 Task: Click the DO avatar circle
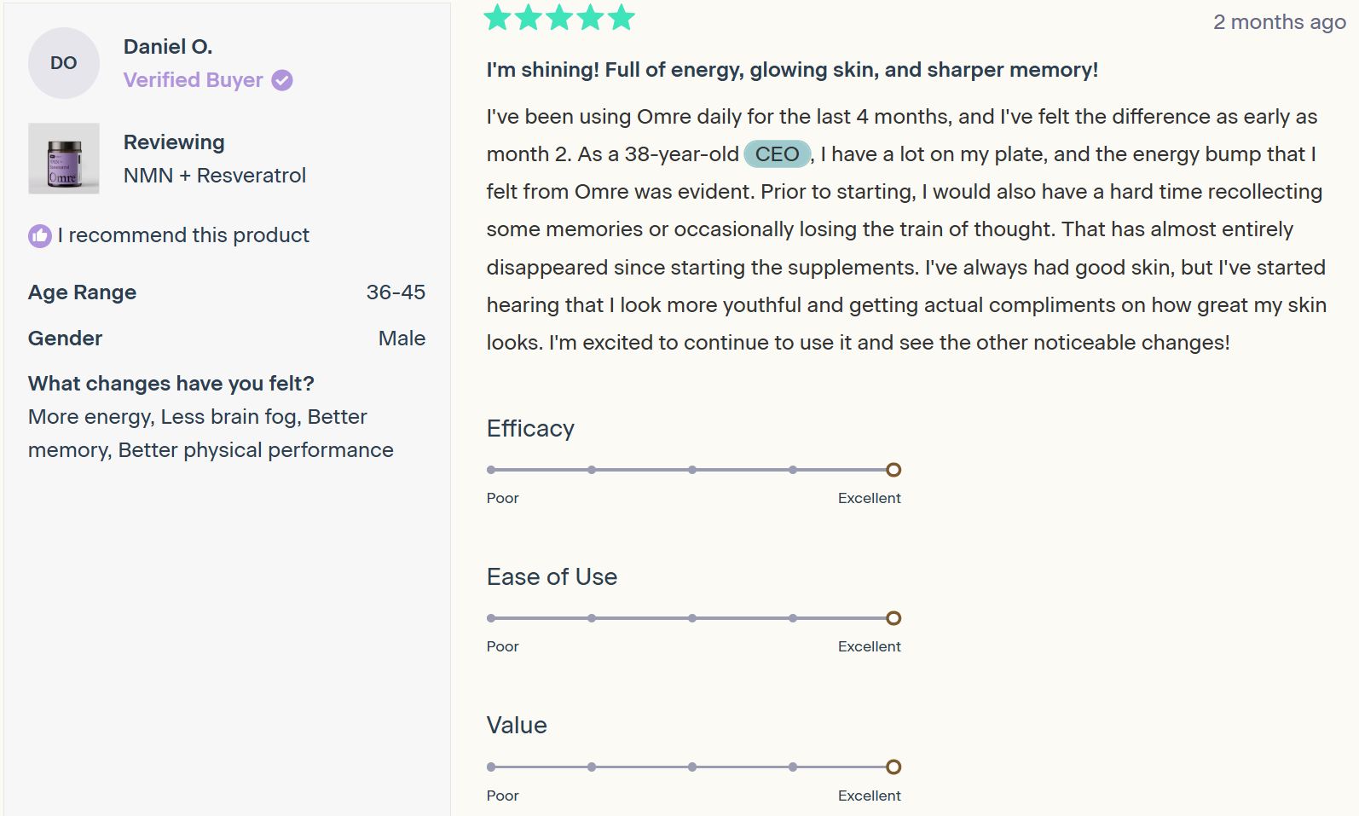(x=64, y=63)
